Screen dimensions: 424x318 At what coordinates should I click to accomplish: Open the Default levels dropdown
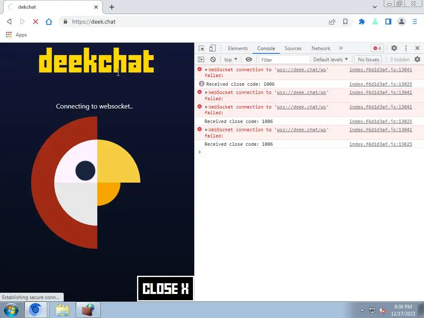coord(330,59)
